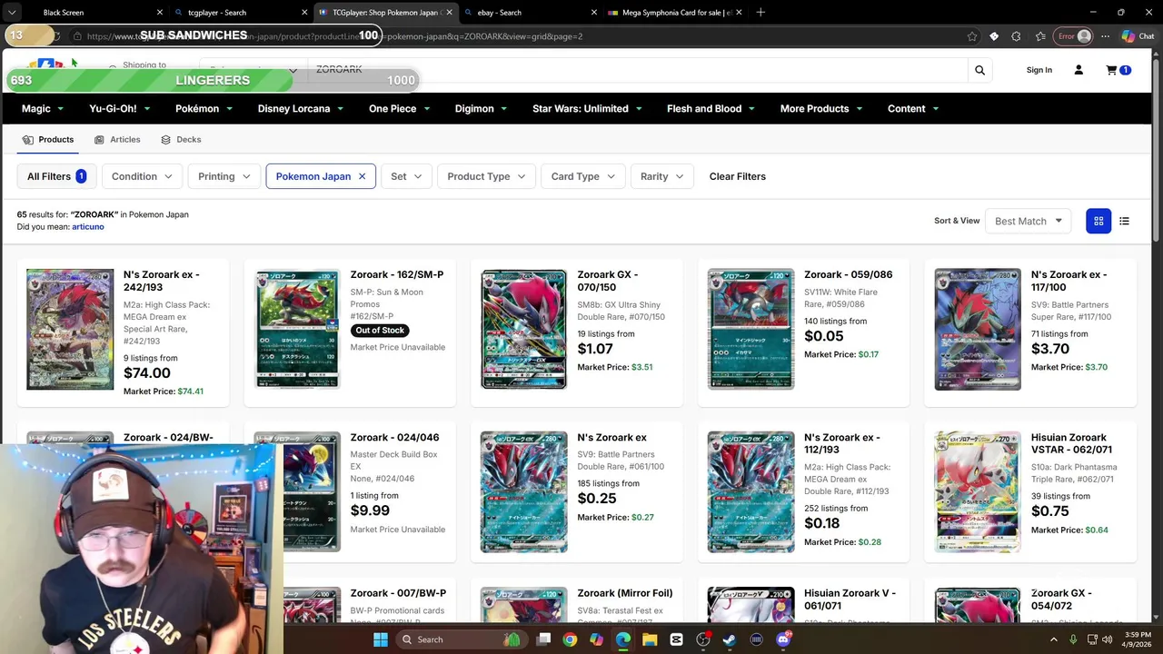This screenshot has width=1163, height=654.
Task: Open the Copilot Chat button
Action: [1138, 36]
